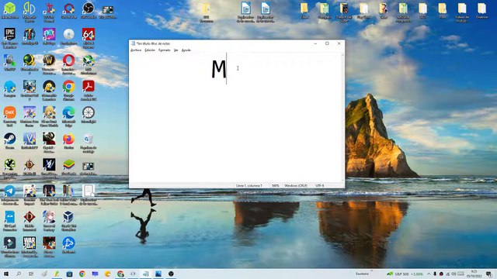Open Task View from the taskbar

coord(31,274)
